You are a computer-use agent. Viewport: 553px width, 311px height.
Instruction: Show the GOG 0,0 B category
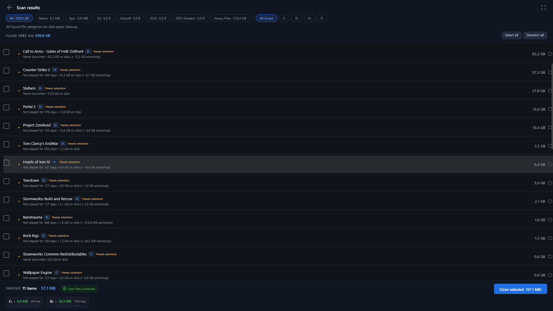158,18
